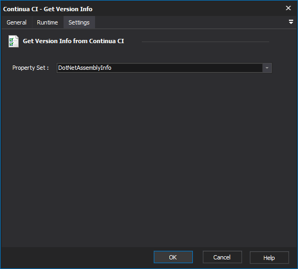Screen dimensions: 298x269
Task: Click blank space inside Property Set combo box
Action: [186, 68]
